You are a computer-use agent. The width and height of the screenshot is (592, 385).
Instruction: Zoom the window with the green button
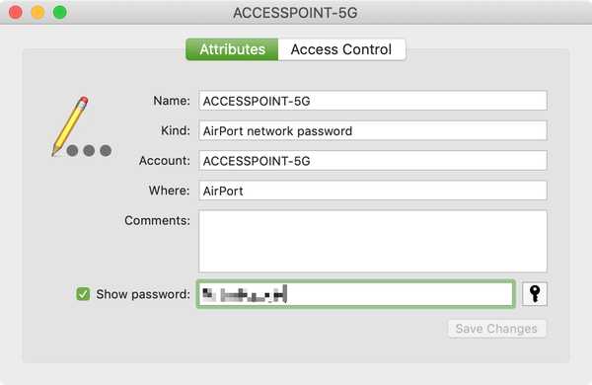click(59, 12)
